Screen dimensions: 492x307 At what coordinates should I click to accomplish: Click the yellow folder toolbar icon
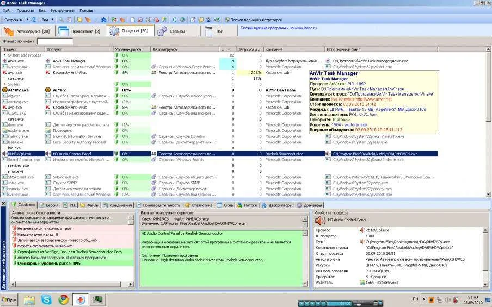(x=79, y=20)
